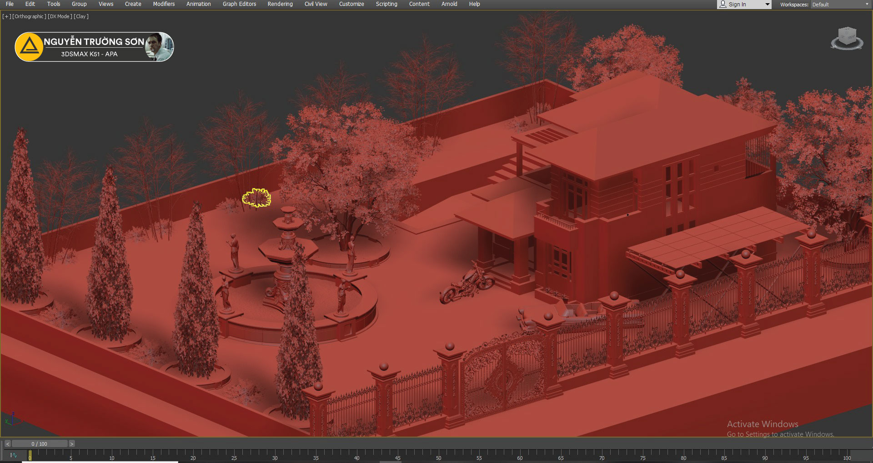Click the Sign In user icon
The height and width of the screenshot is (463, 873).
pyautogui.click(x=723, y=5)
